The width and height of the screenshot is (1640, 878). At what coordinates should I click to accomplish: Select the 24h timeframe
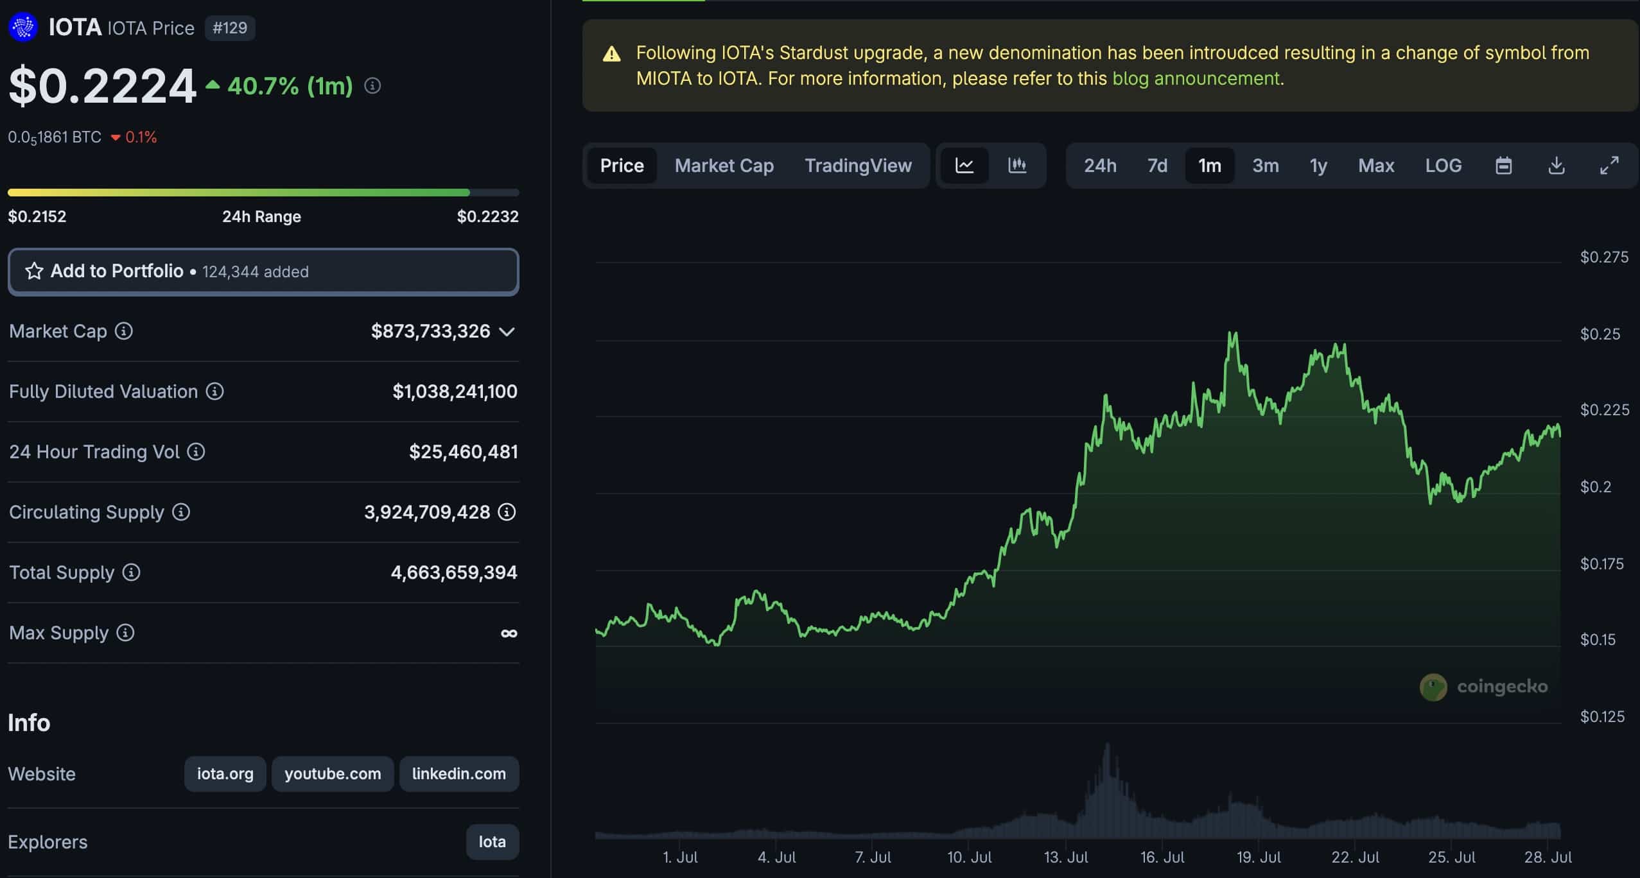pyautogui.click(x=1101, y=166)
